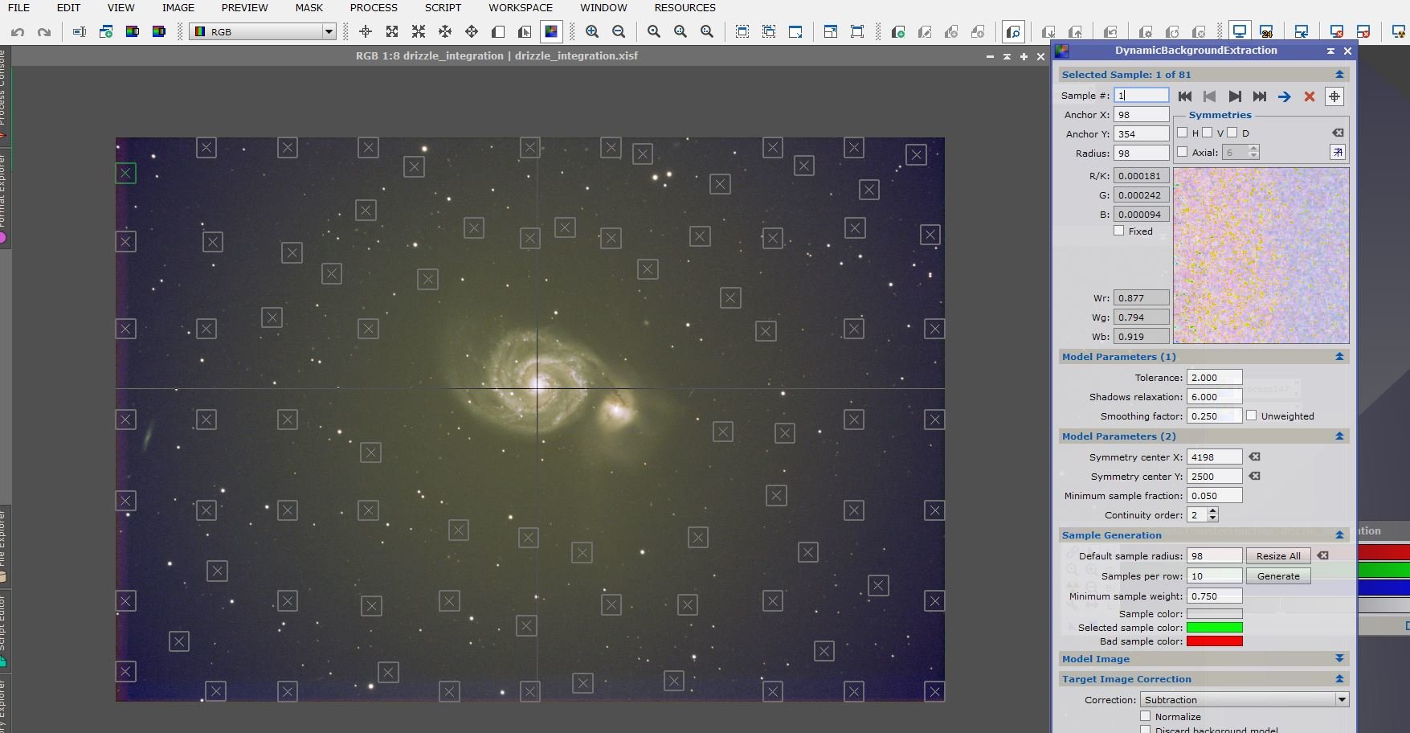Enable the Fixed sample checkbox

pyautogui.click(x=1119, y=231)
